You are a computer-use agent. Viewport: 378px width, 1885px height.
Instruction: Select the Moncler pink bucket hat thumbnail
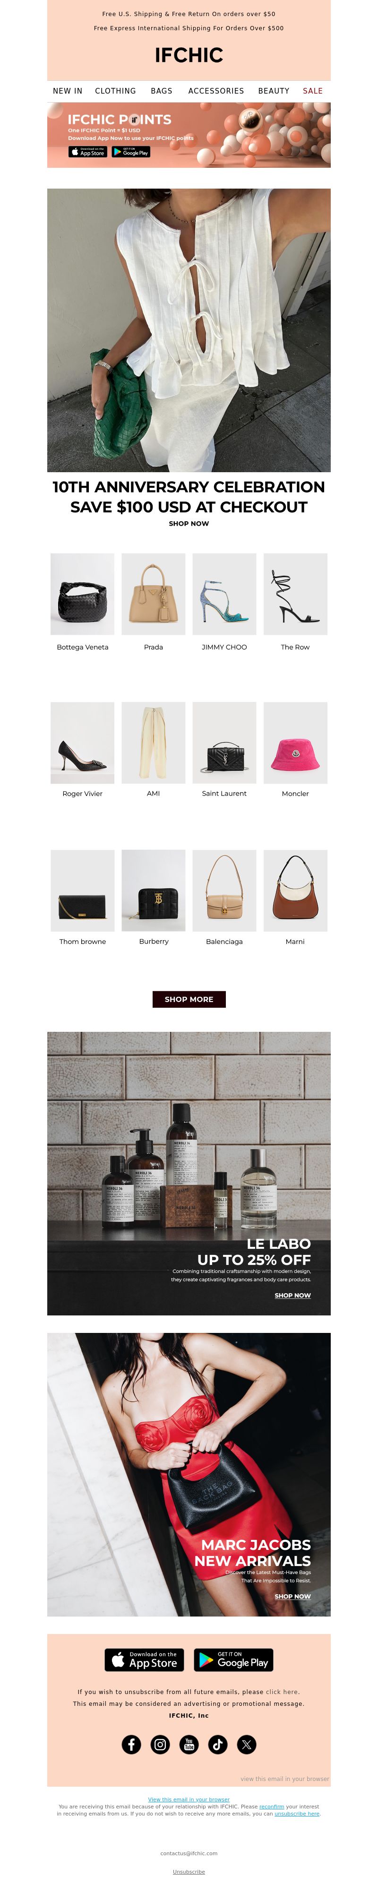pos(295,743)
